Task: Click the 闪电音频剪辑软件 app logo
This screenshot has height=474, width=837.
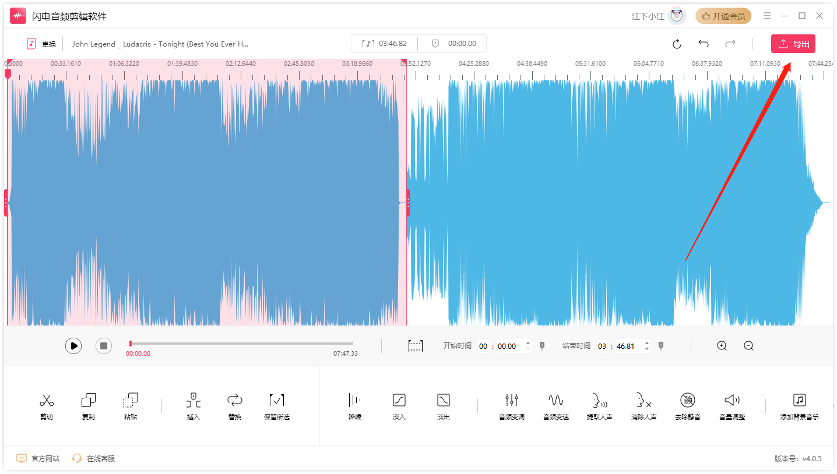Action: (18, 16)
